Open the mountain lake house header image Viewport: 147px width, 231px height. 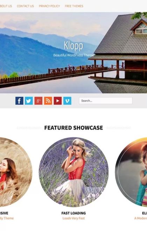coord(73,52)
